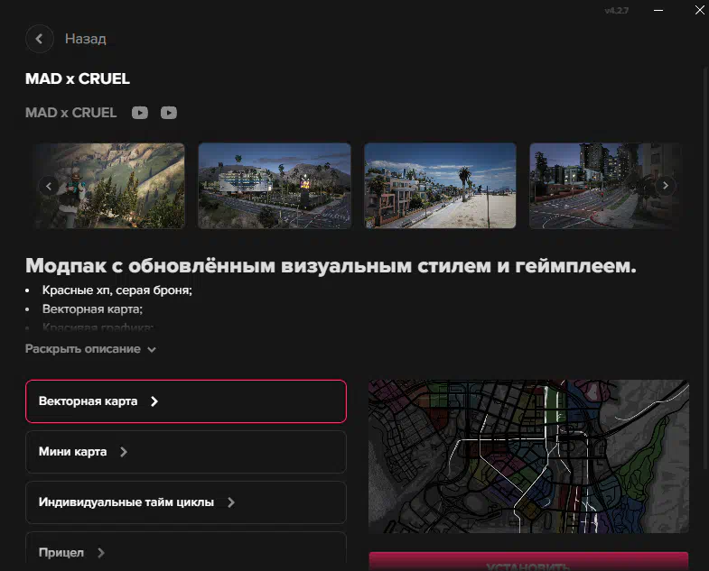Viewport: 709px width, 571px height.
Task: Open the beach with palm trees thumbnail
Action: point(440,186)
